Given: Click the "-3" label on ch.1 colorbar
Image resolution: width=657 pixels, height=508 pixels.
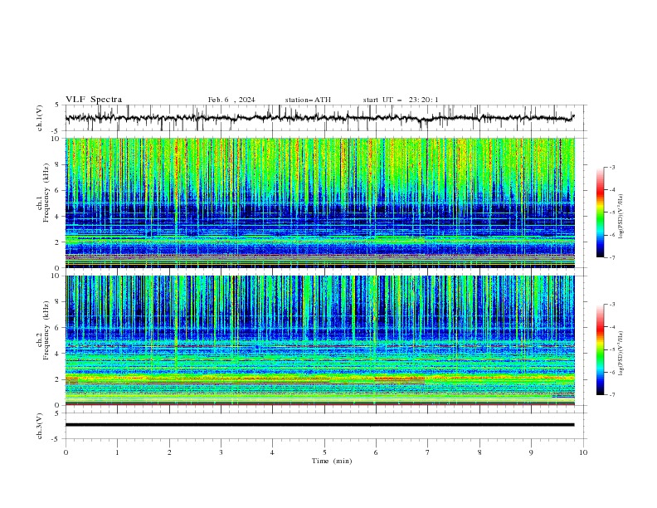Looking at the screenshot, I should pyautogui.click(x=612, y=167).
